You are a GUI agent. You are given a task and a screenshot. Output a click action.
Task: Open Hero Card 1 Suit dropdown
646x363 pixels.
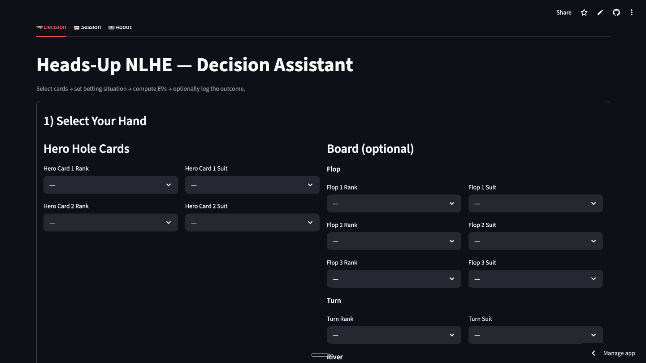(x=252, y=185)
